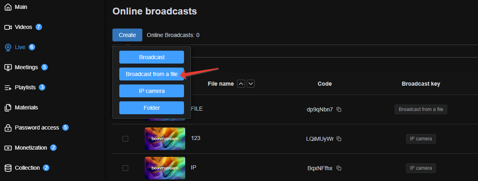Click the Materials documents icon

[x=8, y=108]
